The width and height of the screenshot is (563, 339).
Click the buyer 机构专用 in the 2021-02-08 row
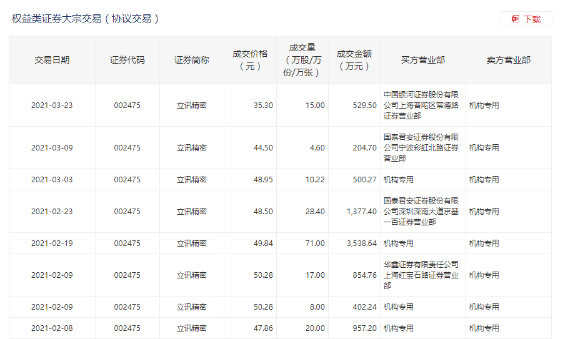pyautogui.click(x=399, y=328)
